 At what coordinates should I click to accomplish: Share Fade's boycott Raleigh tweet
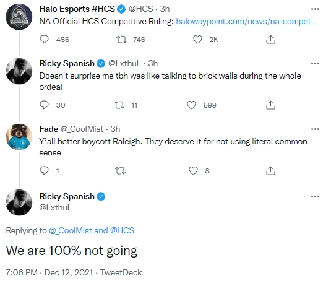pyautogui.click(x=270, y=170)
